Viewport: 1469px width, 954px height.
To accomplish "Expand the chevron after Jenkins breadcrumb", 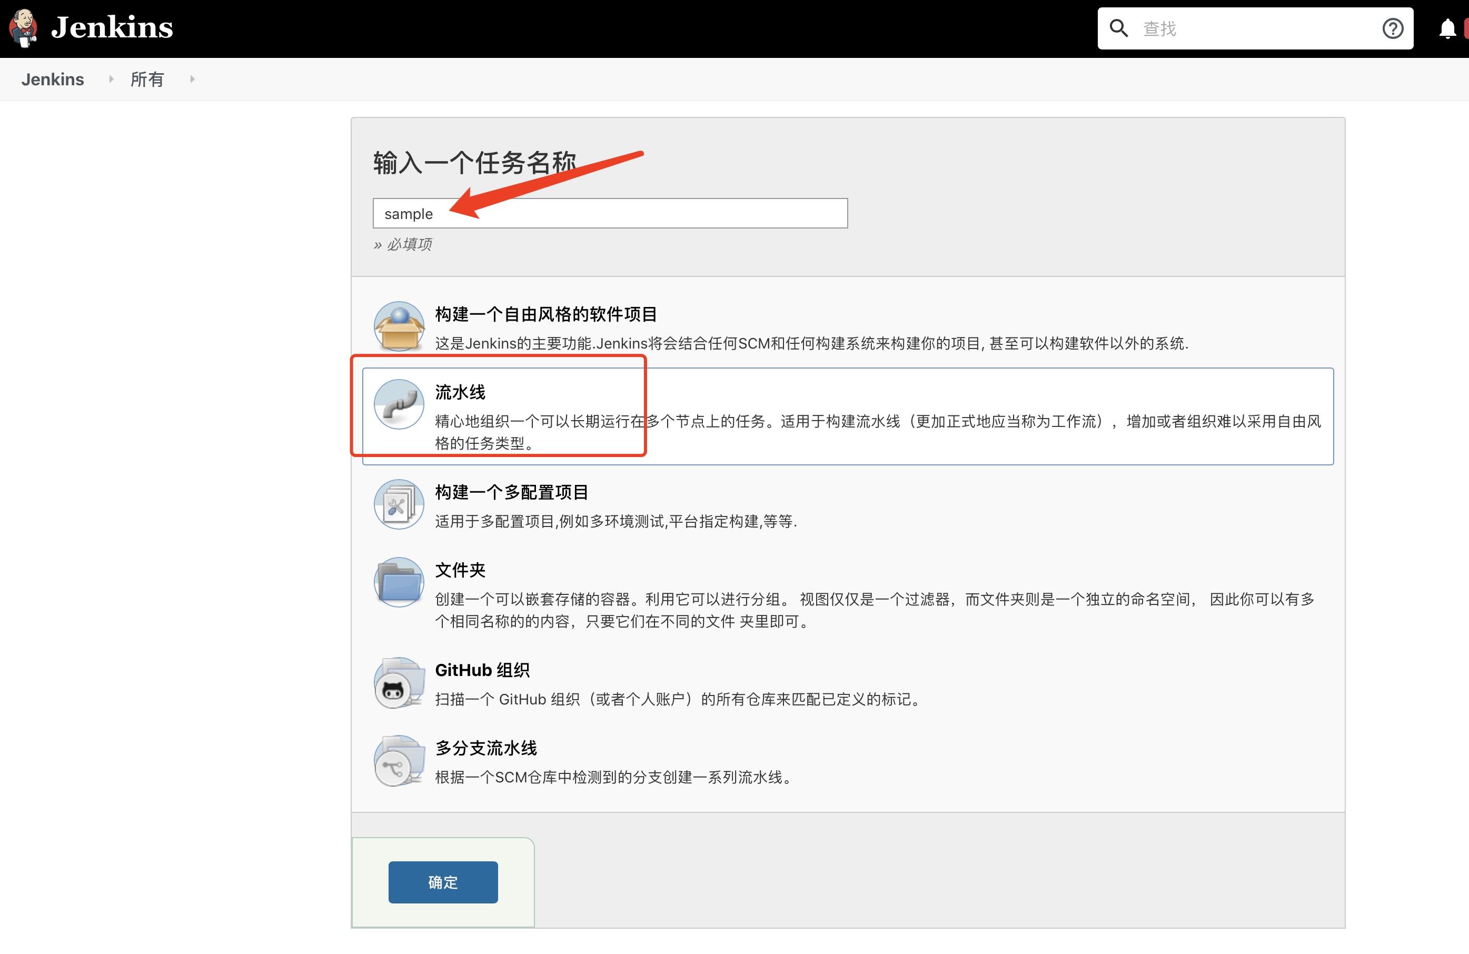I will click(x=111, y=79).
